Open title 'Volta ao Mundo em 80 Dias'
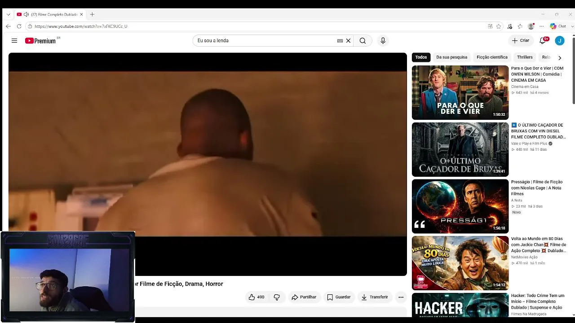This screenshot has width=575, height=323. pyautogui.click(x=539, y=244)
